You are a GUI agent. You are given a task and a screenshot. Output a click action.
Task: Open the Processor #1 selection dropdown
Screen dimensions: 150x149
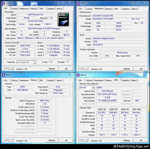26,62
